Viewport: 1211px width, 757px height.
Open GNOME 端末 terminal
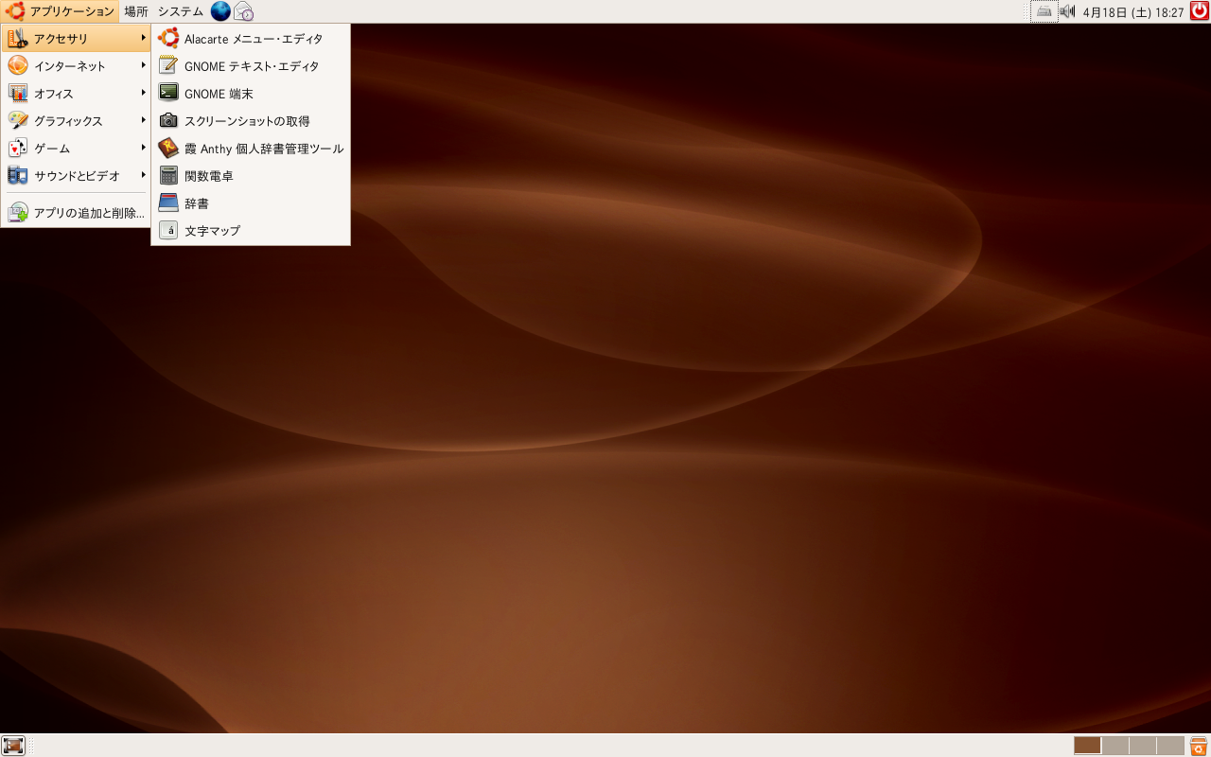point(218,93)
